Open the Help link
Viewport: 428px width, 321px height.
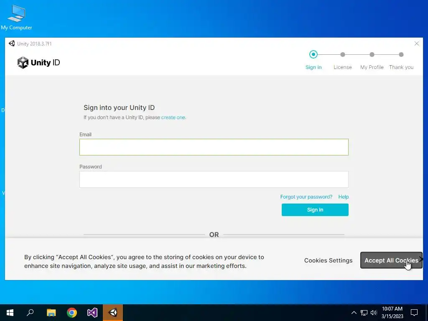(344, 197)
